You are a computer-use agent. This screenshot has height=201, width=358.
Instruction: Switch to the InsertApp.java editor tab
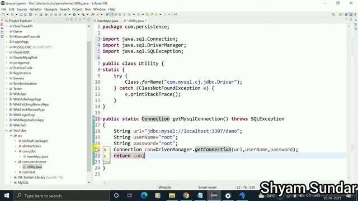coord(106,21)
